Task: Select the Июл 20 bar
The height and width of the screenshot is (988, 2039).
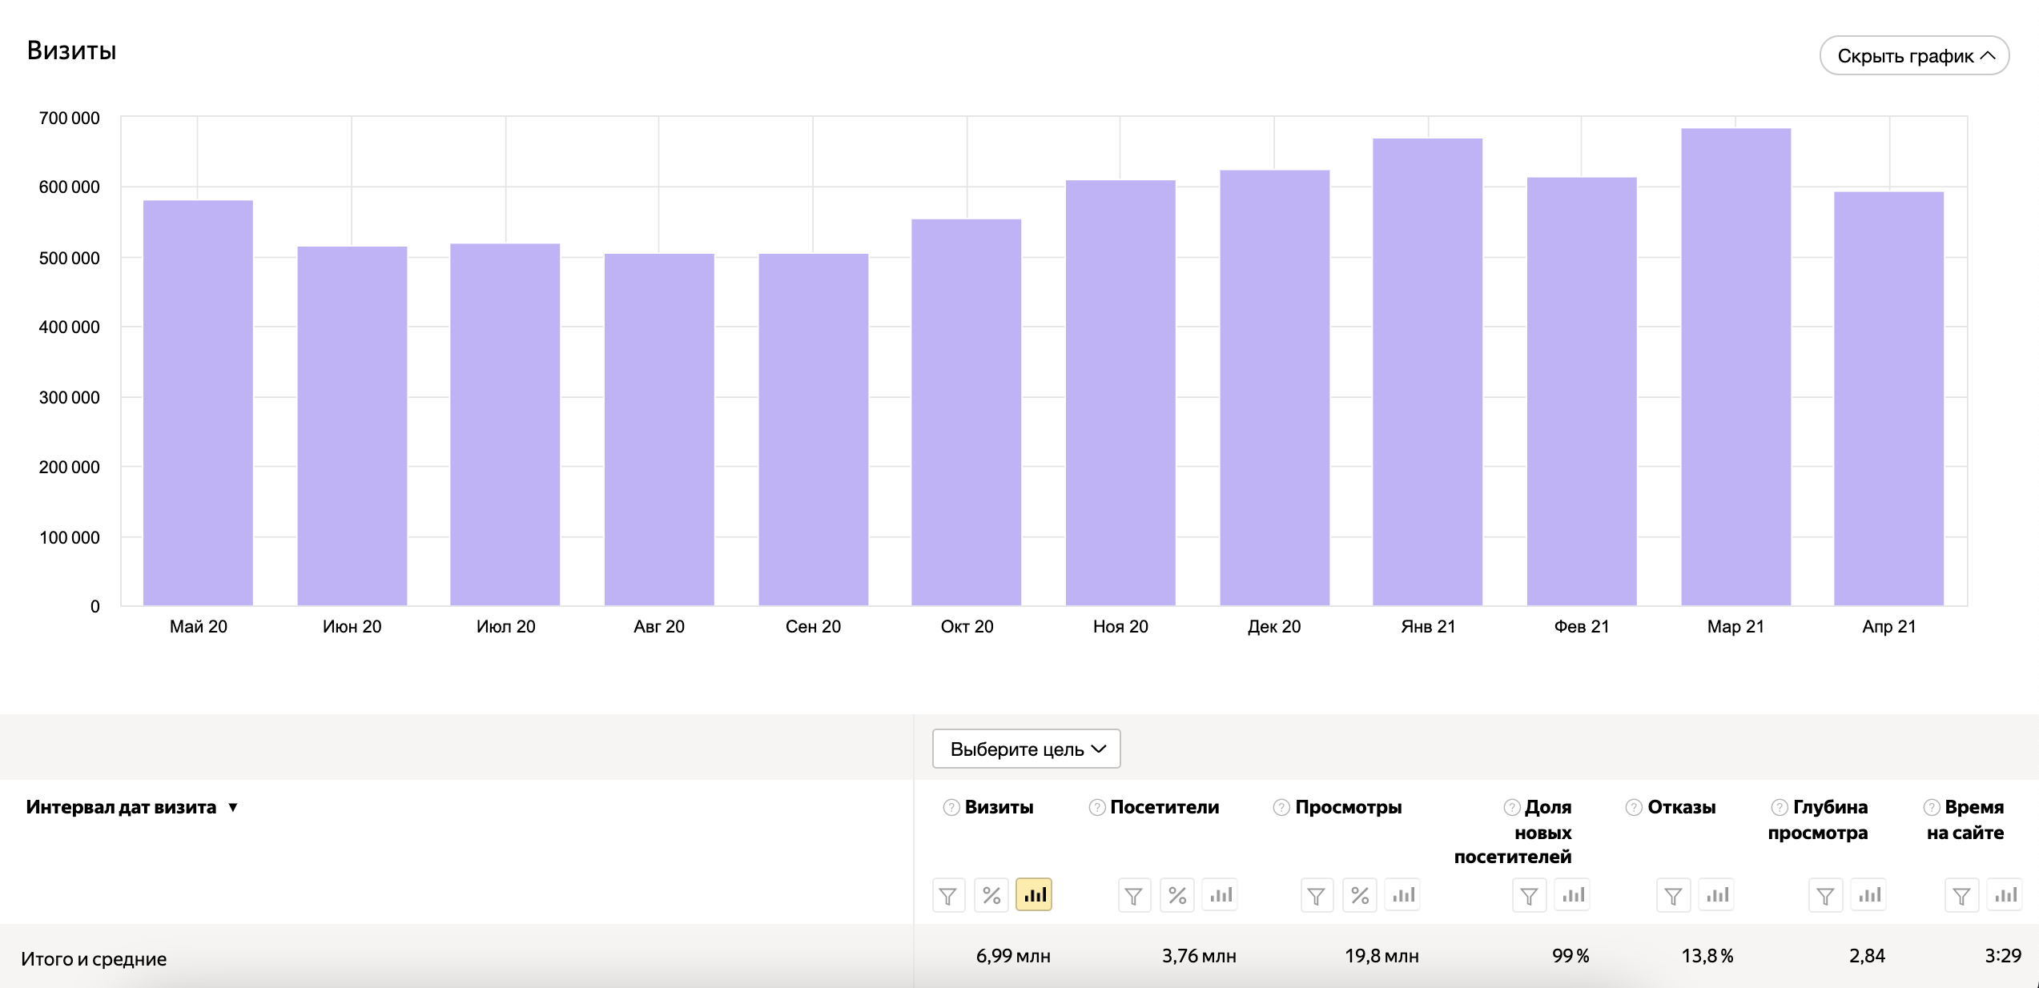Action: tap(505, 424)
